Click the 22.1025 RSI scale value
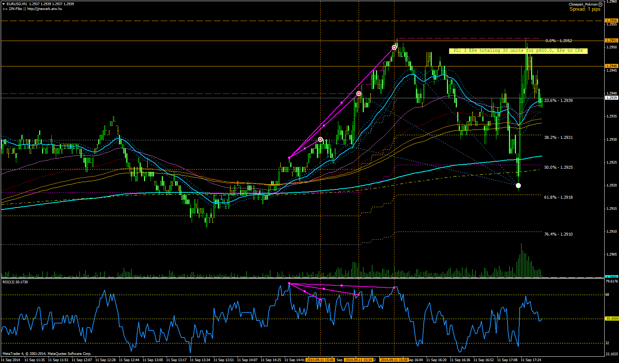 point(612,354)
